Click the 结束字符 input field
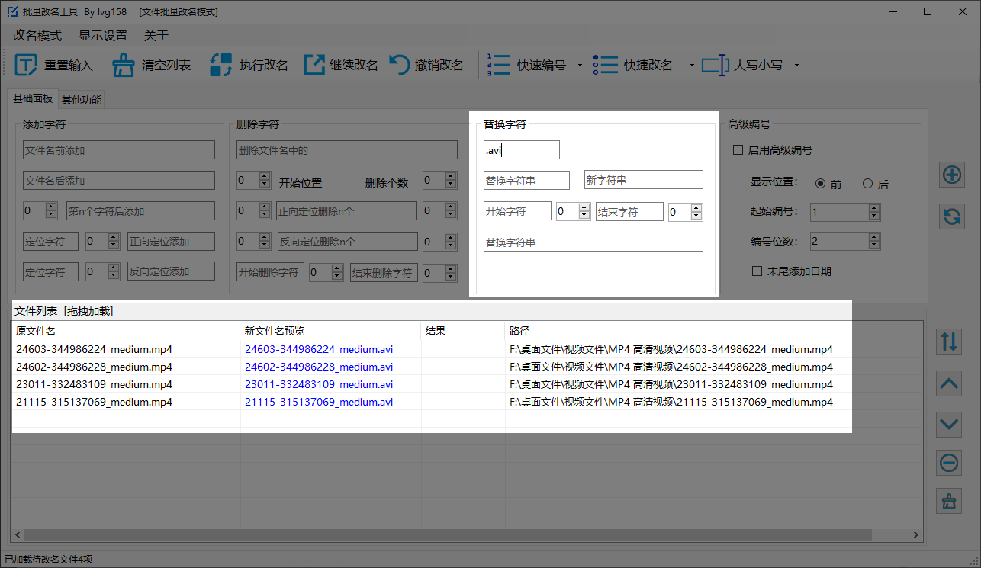The width and height of the screenshot is (981, 568). [629, 211]
